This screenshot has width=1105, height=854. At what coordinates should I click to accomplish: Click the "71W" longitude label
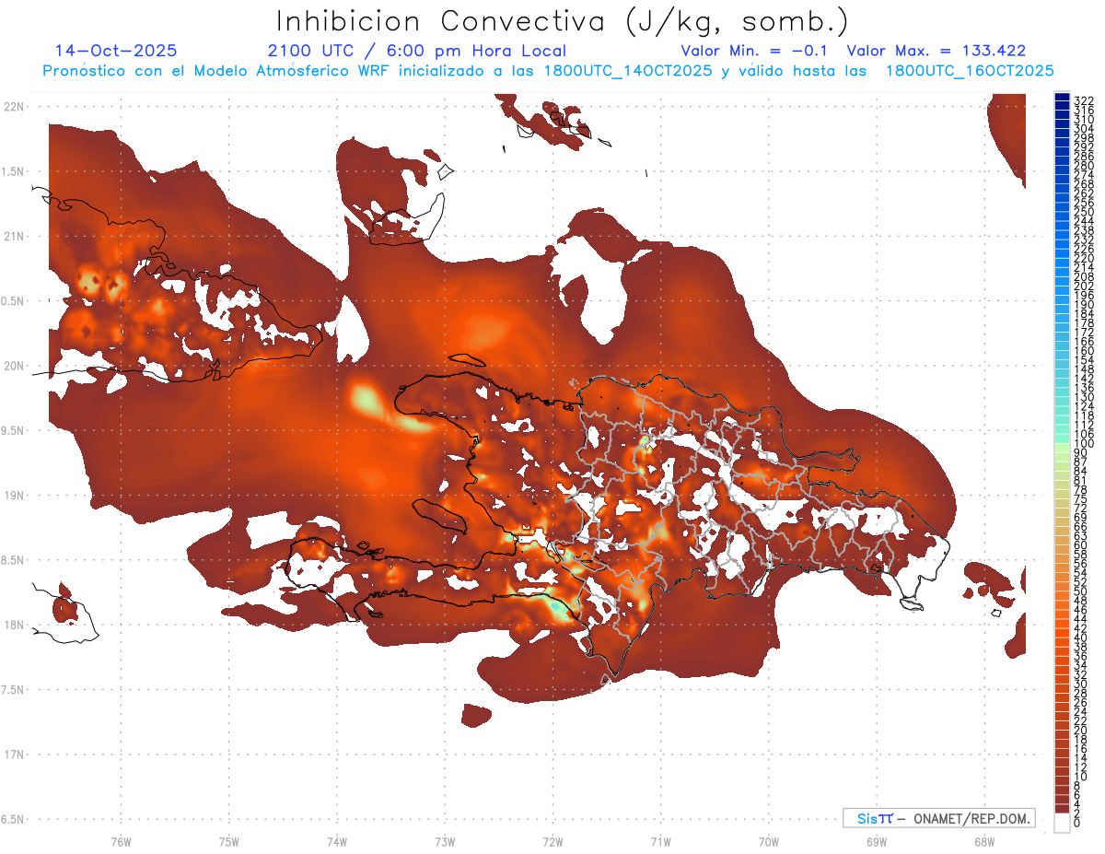(x=660, y=840)
